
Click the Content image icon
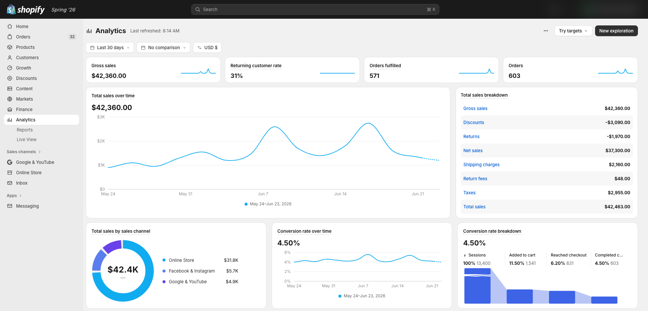pyautogui.click(x=10, y=89)
